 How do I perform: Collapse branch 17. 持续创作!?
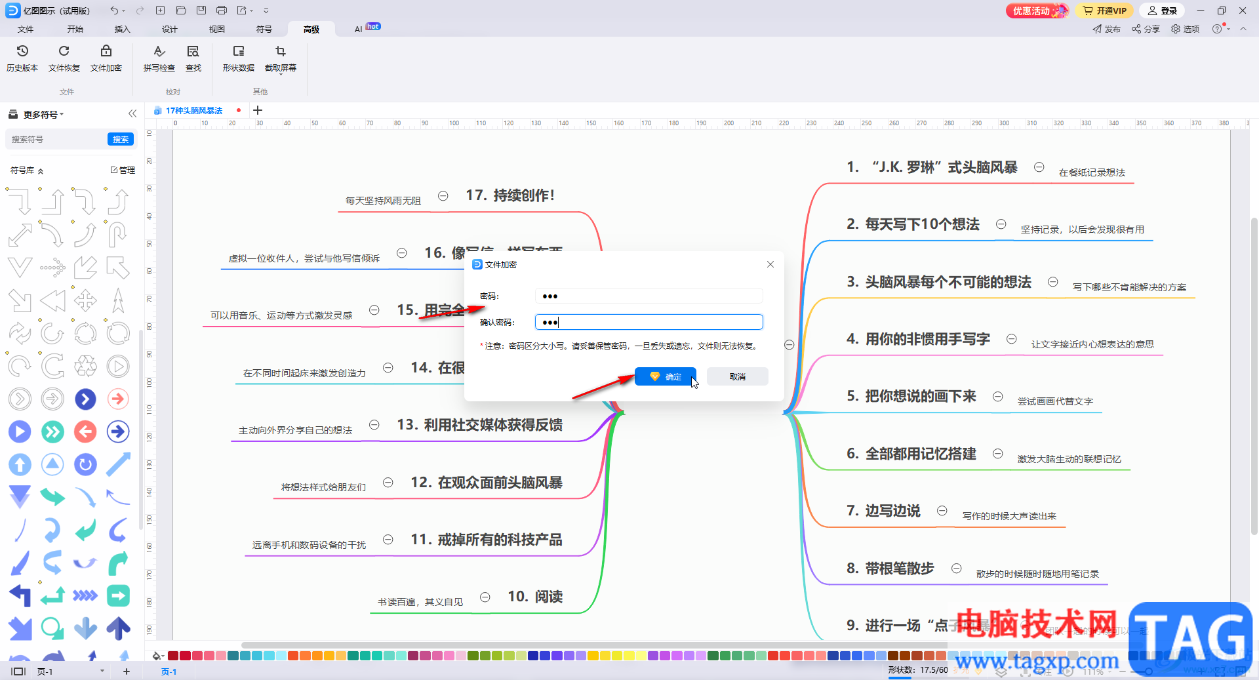(443, 196)
